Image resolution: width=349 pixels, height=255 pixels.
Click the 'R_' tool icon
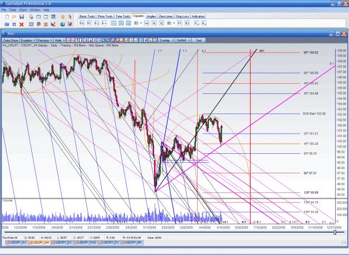click(204, 23)
